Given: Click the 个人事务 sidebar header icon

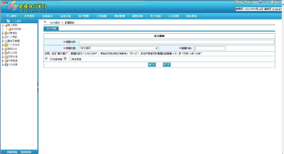Looking at the screenshot, I should click(8, 21).
